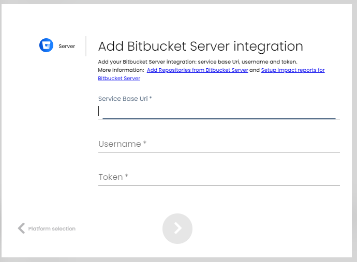Open the Setup impact reports link
The width and height of the screenshot is (357, 262).
292,70
